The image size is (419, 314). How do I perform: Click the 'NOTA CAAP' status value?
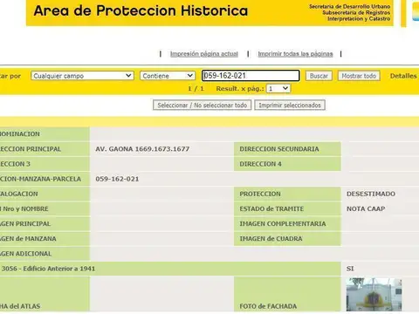tap(366, 208)
